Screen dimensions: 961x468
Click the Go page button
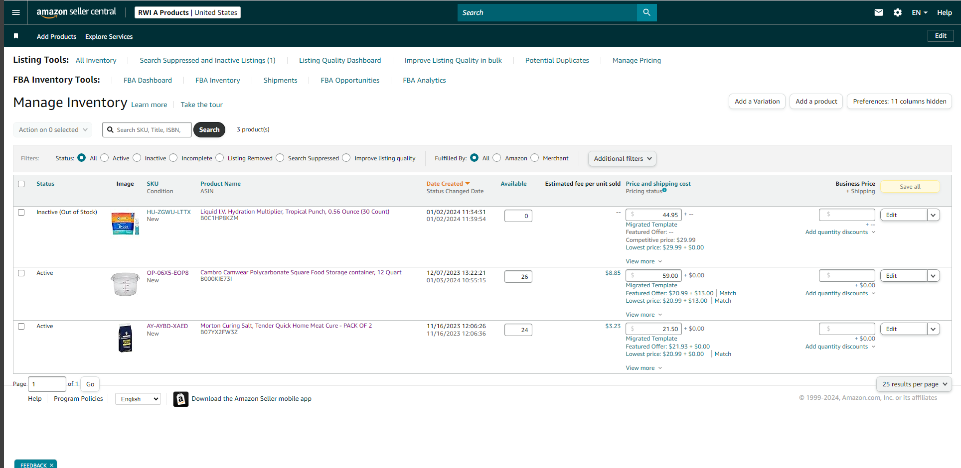click(90, 384)
